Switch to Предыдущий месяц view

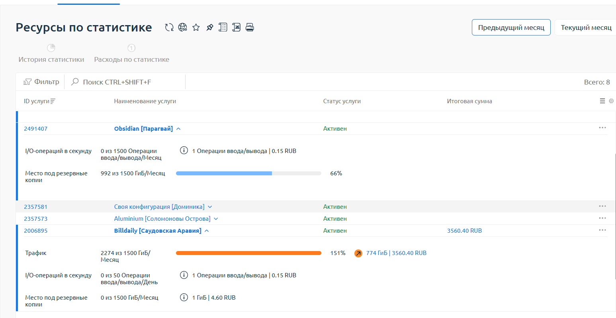tap(511, 27)
